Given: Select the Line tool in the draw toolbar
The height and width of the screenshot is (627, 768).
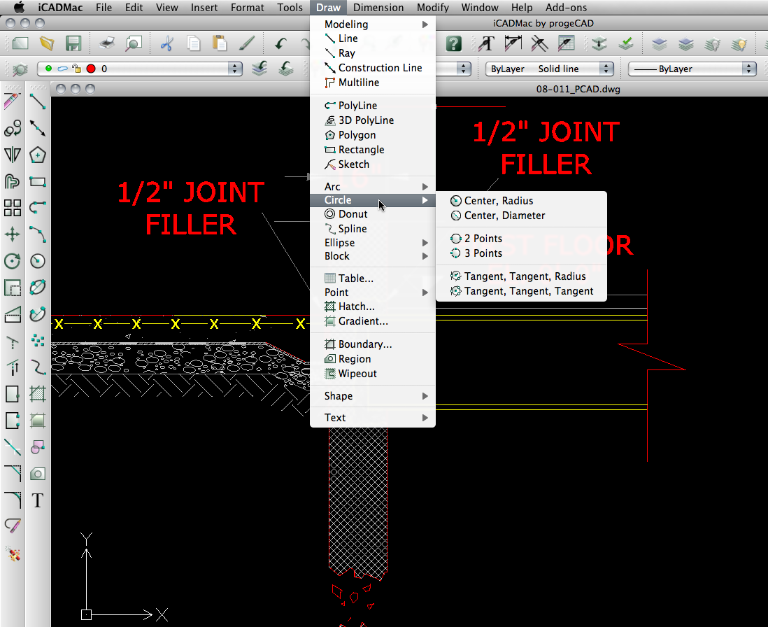Looking at the screenshot, I should [38, 102].
